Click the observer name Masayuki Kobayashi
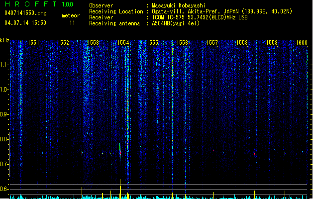The width and height of the screenshot is (313, 199). [179, 5]
